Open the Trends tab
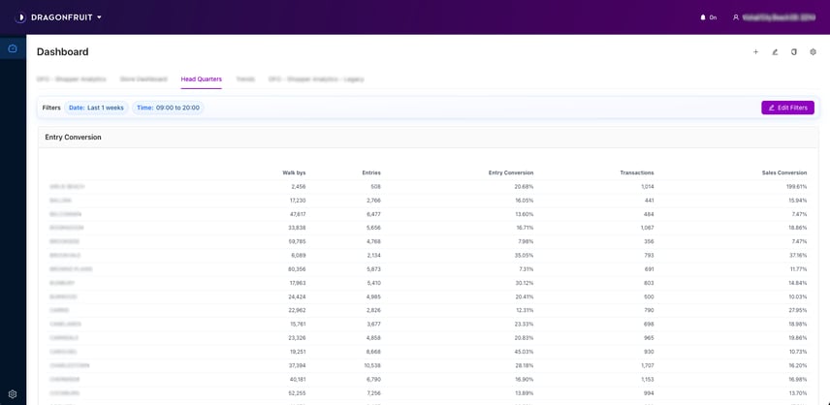The height and width of the screenshot is (405, 830). coord(245,79)
